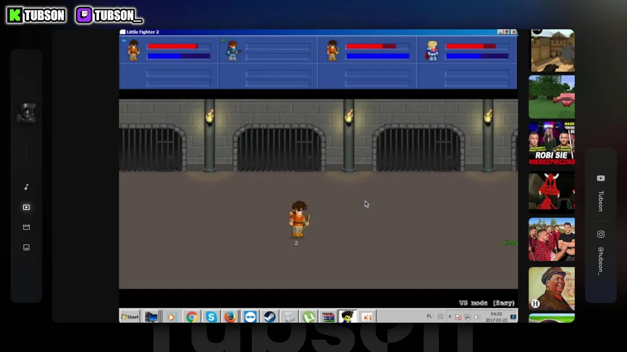Open the @tubson_ Instagram handle
The height and width of the screenshot is (352, 627).
tap(601, 261)
